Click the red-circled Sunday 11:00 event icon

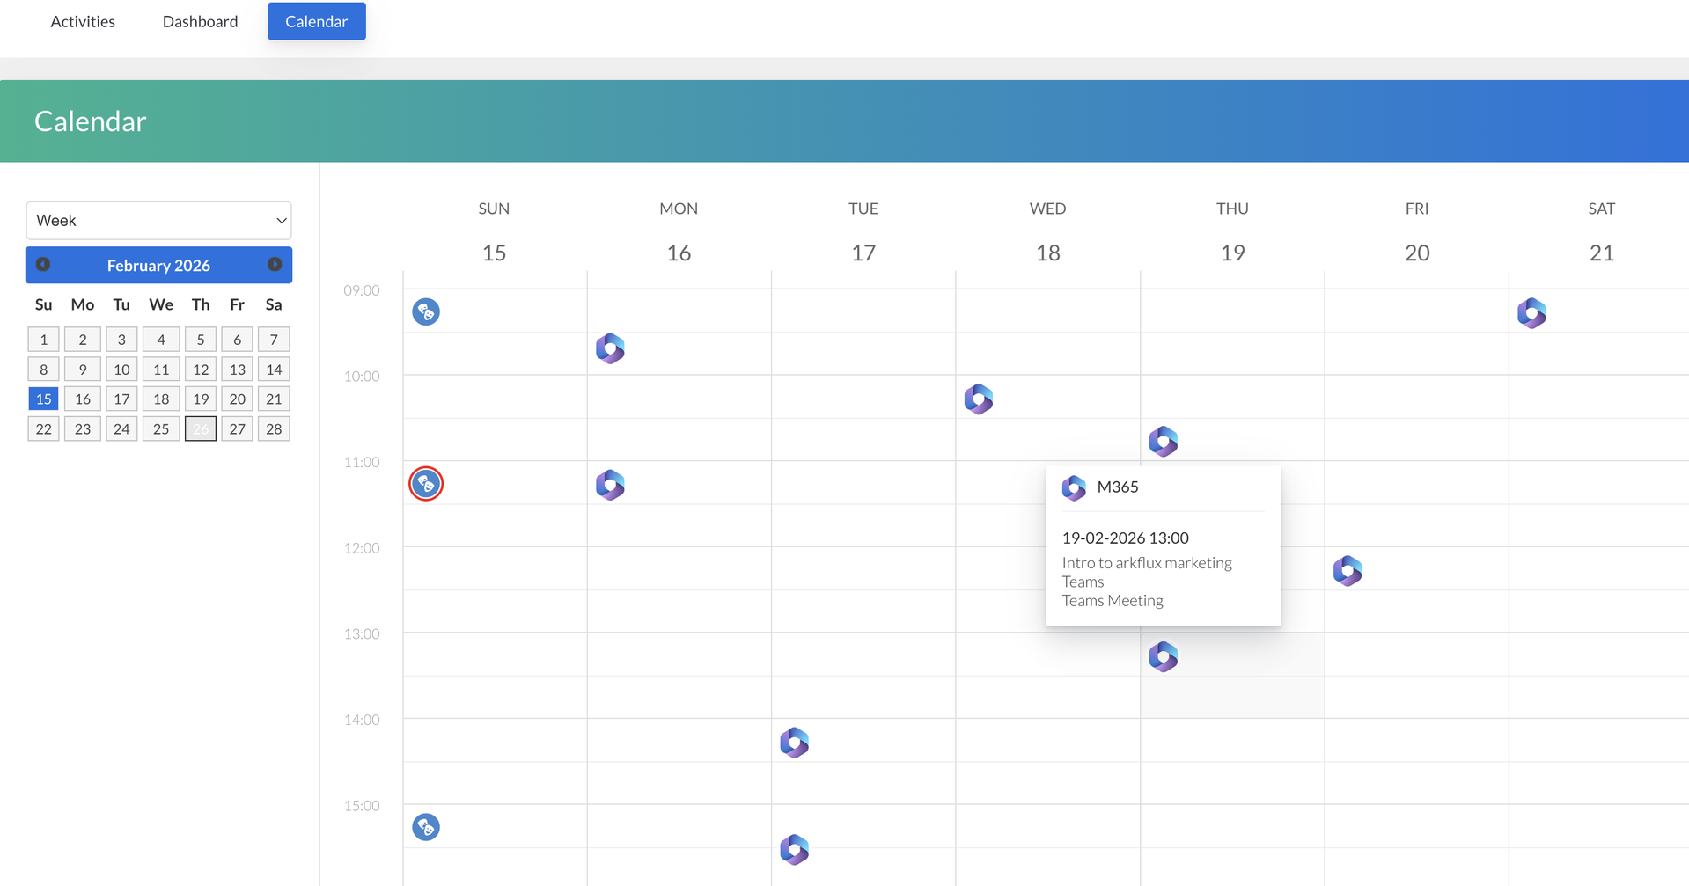pos(426,484)
